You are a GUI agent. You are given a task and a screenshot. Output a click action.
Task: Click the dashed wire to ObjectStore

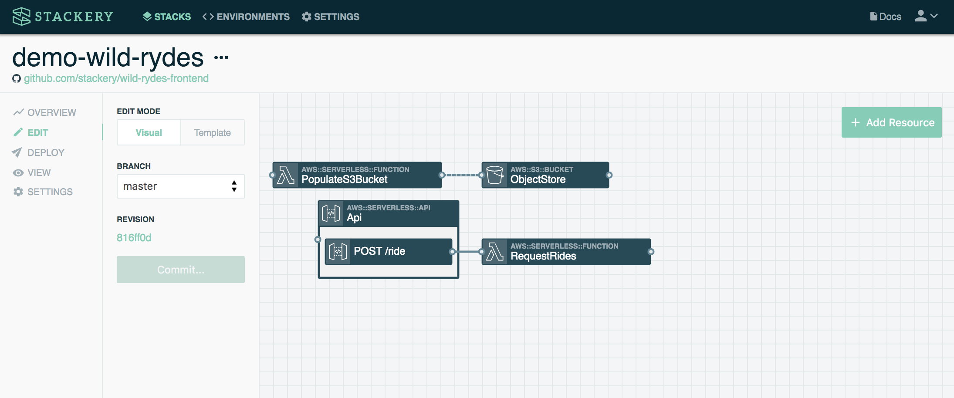462,175
